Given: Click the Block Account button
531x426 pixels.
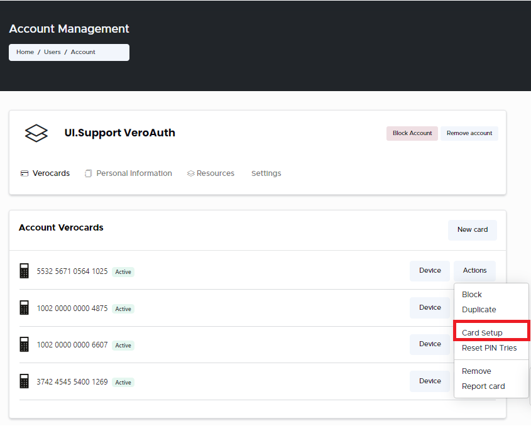Looking at the screenshot, I should coord(412,133).
